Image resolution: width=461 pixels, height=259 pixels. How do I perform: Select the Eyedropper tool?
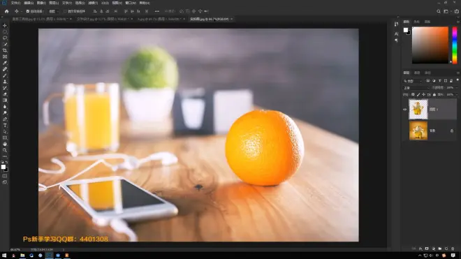pos(5,63)
